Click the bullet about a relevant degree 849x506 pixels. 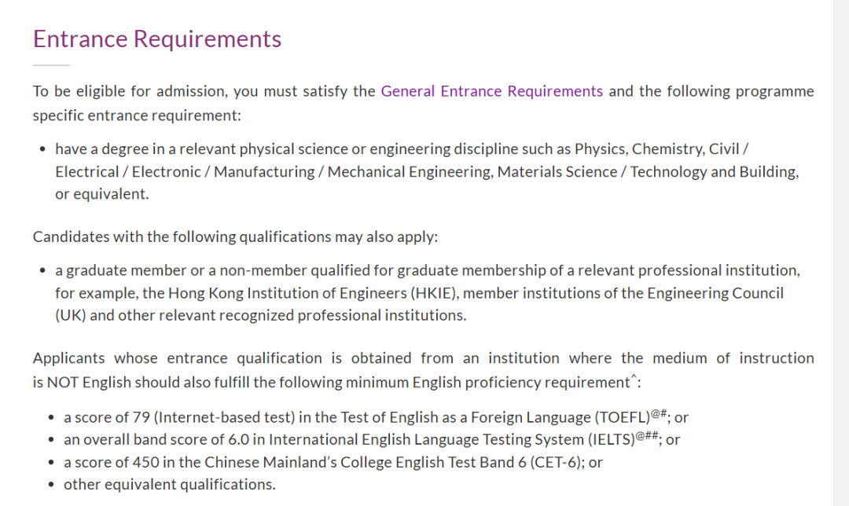coord(424,171)
